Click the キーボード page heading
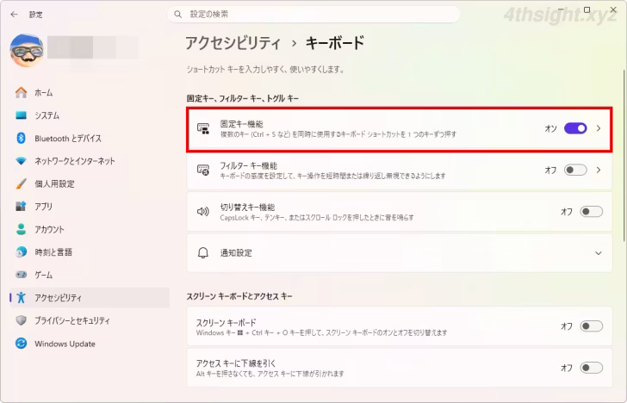This screenshot has height=403, width=627. (x=335, y=43)
